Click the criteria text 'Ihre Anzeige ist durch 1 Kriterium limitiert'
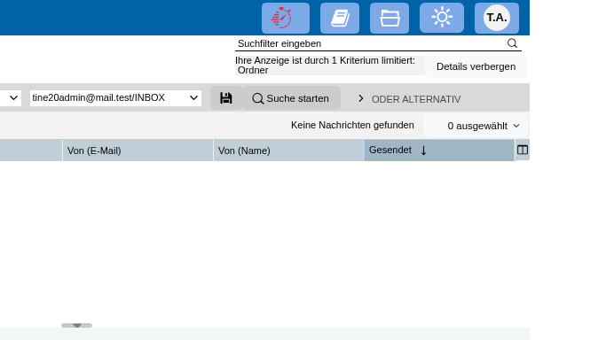This screenshot has width=606, height=340. [325, 60]
